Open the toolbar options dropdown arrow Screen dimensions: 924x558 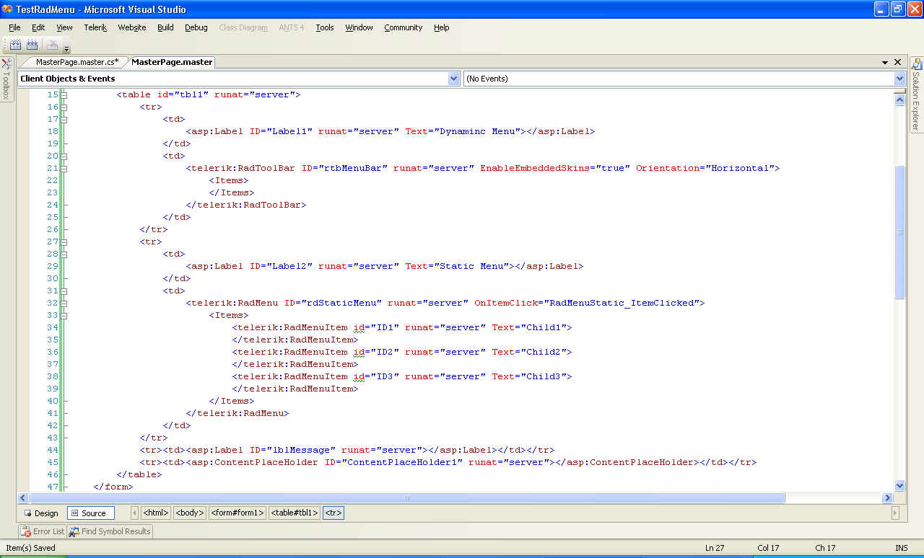pos(66,49)
